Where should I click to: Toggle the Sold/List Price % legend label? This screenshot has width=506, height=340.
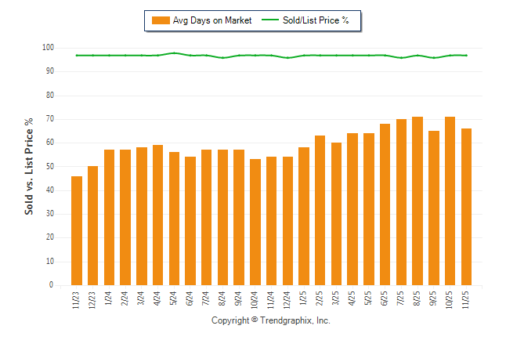tap(317, 20)
